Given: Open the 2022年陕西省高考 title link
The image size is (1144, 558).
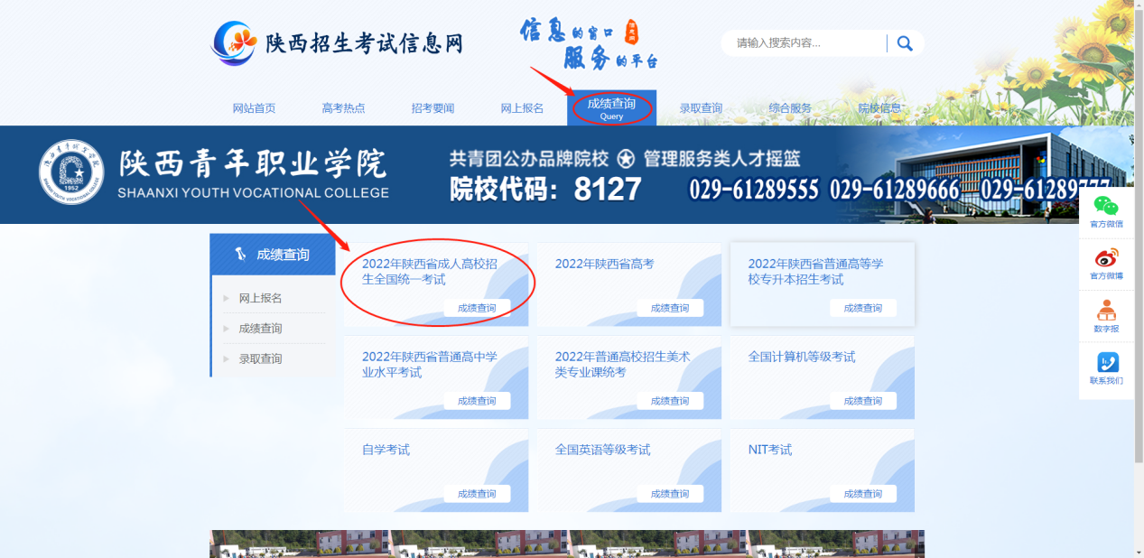Looking at the screenshot, I should pos(605,264).
